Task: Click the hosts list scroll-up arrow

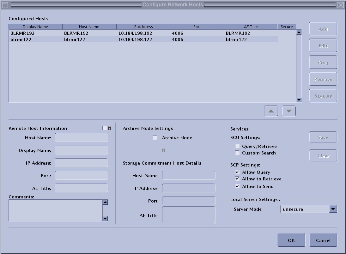Action: (299, 32)
